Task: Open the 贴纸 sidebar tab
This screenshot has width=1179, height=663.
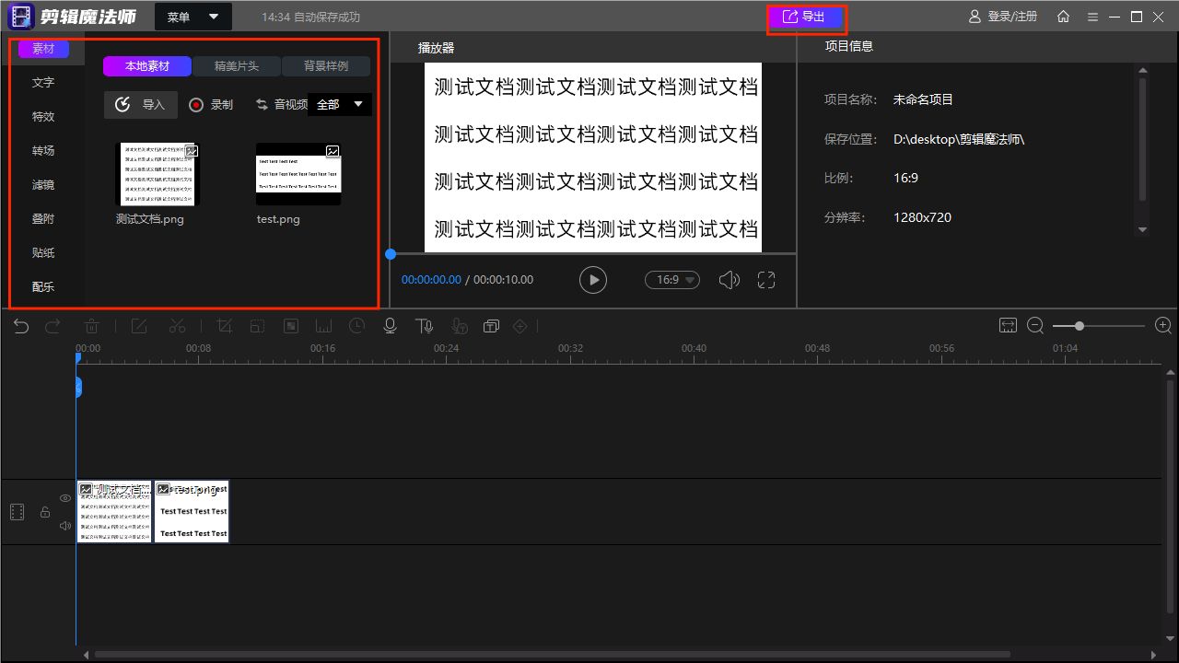Action: coord(43,253)
